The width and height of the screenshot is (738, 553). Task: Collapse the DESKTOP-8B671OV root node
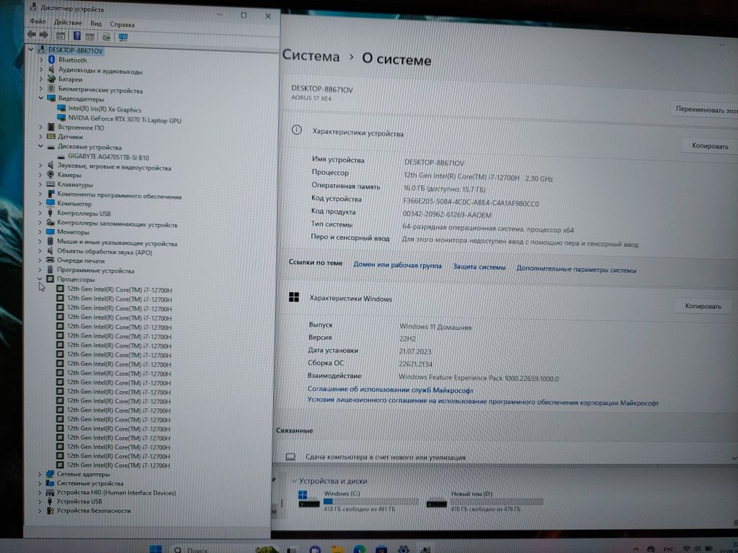pos(31,49)
